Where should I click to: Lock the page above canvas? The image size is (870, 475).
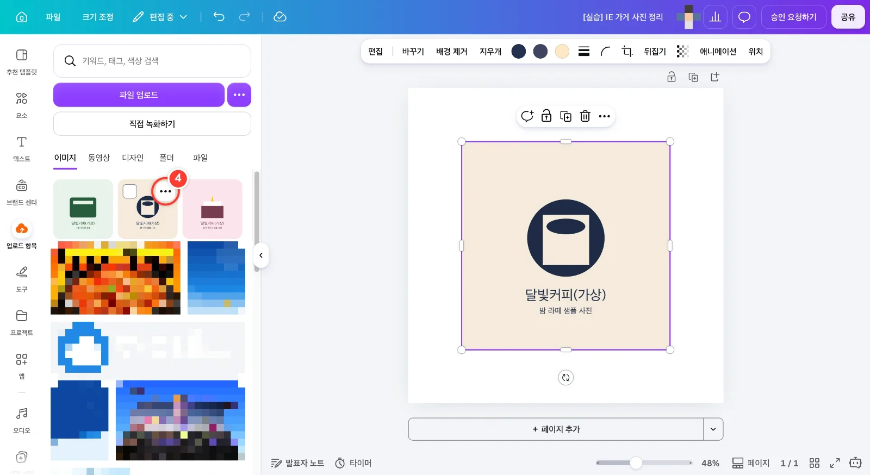pos(672,77)
